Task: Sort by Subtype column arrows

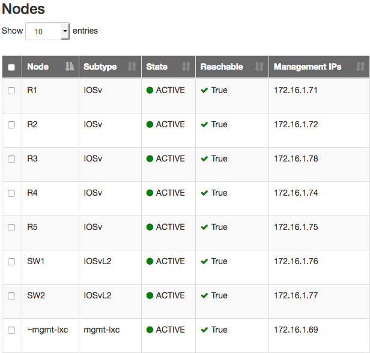Action: (132, 67)
